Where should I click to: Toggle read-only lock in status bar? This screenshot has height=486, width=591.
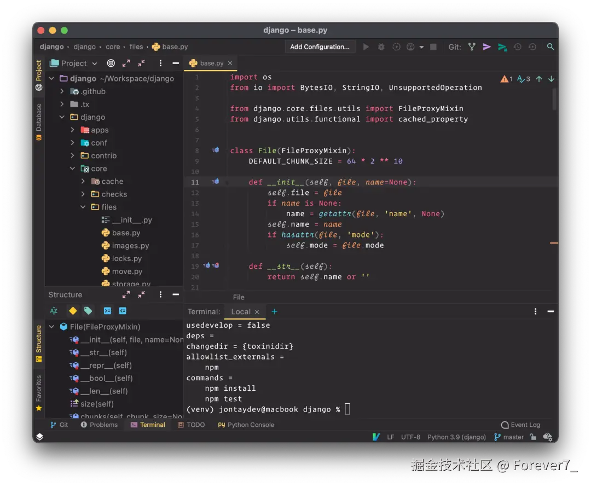[532, 437]
